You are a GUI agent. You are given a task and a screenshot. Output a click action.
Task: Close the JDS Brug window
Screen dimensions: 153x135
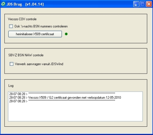coord(149,4)
